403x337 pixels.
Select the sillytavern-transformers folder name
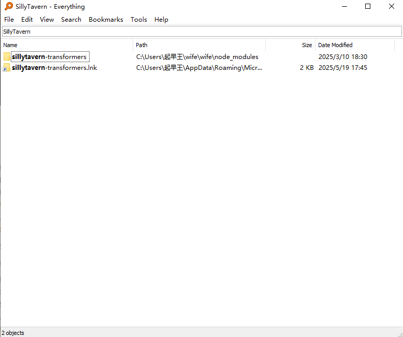point(49,57)
